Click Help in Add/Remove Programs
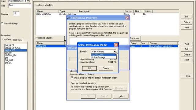The image size is (196, 110). pos(121,96)
